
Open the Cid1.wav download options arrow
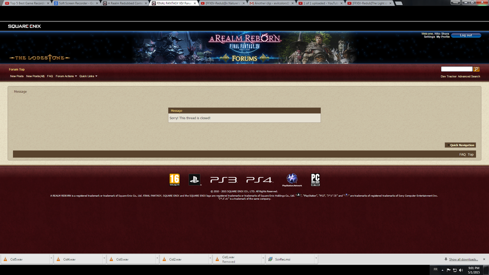pos(263,258)
